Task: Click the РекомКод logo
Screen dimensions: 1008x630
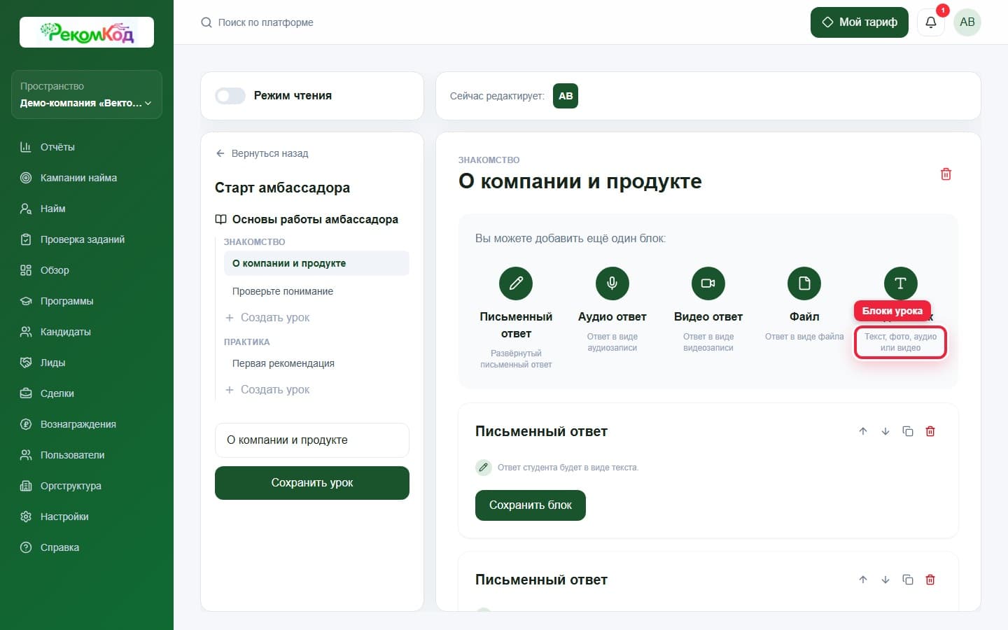Action: coord(87,32)
